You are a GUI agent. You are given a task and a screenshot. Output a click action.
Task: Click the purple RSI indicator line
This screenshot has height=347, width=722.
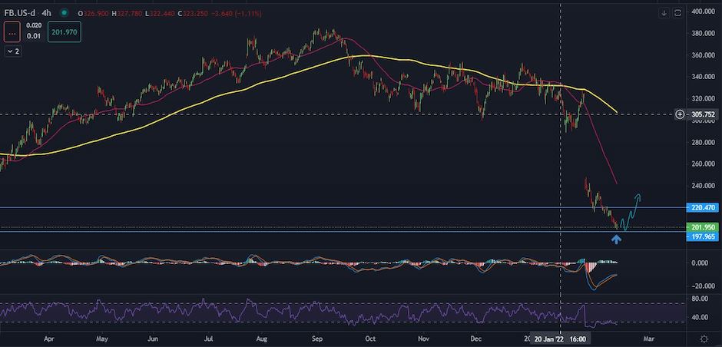pyautogui.click(x=307, y=312)
